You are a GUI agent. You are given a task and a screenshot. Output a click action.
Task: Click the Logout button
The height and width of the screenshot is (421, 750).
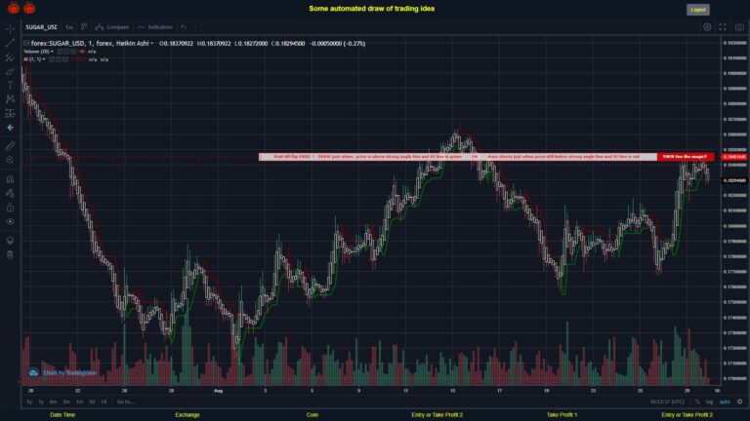tap(698, 10)
